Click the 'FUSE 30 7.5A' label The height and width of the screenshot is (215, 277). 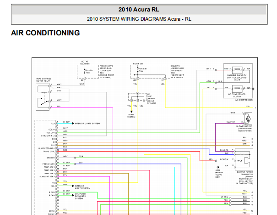142,70
